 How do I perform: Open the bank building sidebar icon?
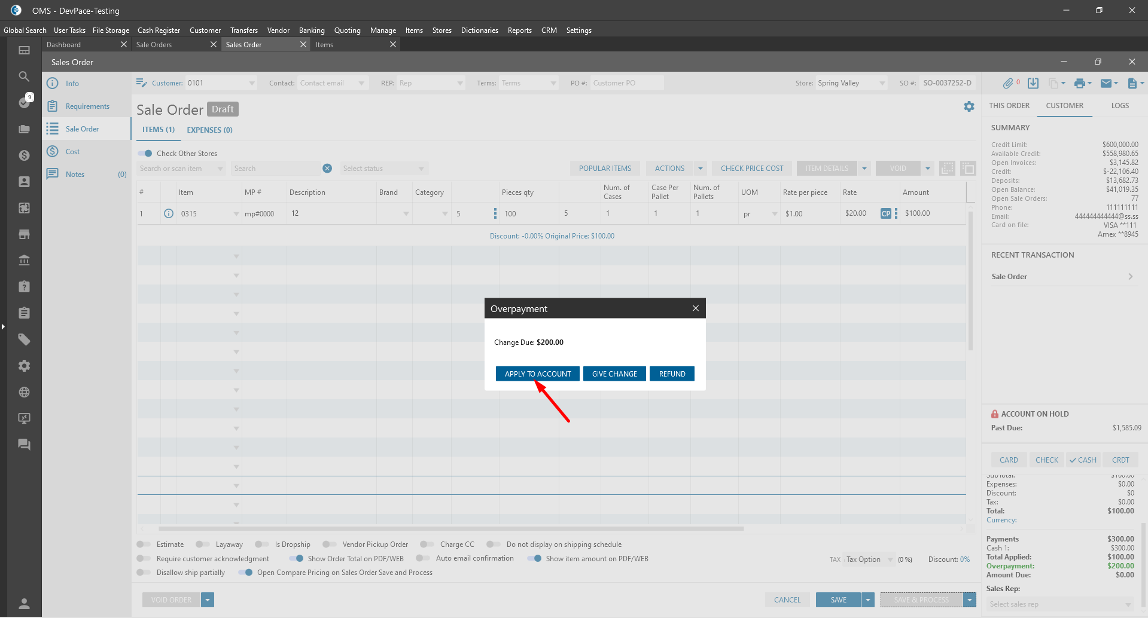point(24,261)
